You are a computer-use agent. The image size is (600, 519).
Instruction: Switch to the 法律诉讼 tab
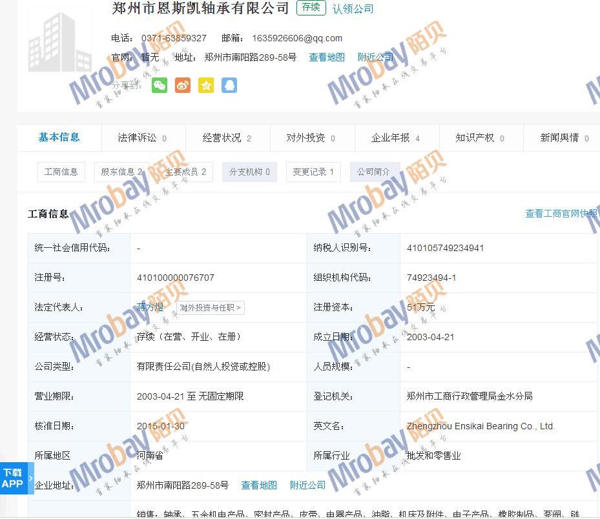[x=143, y=138]
